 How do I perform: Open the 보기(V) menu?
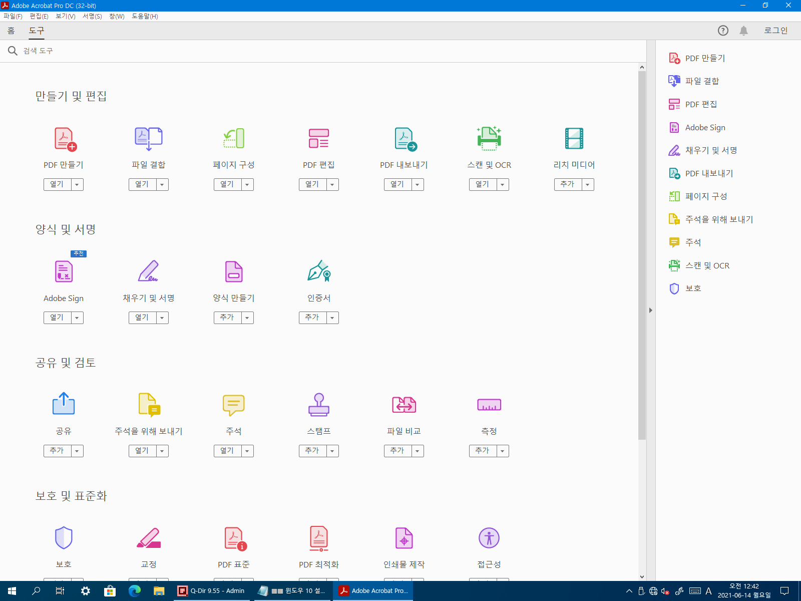tap(66, 16)
